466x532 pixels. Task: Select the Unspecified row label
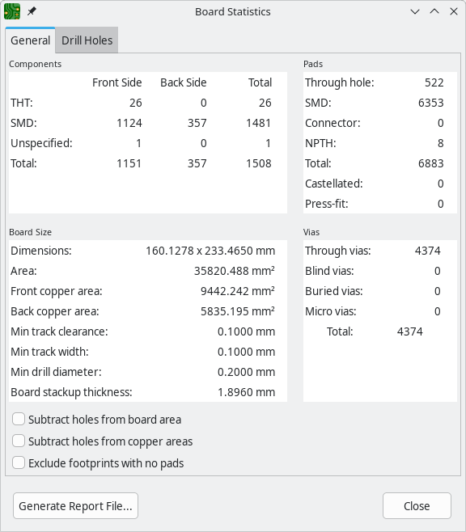pyautogui.click(x=41, y=143)
